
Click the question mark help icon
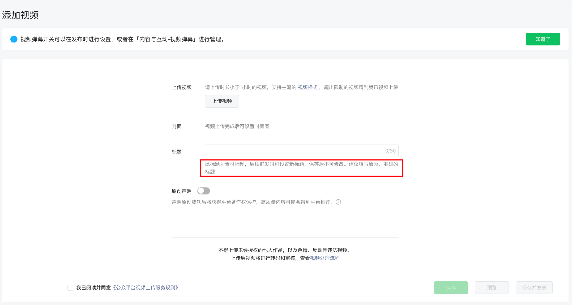click(338, 202)
